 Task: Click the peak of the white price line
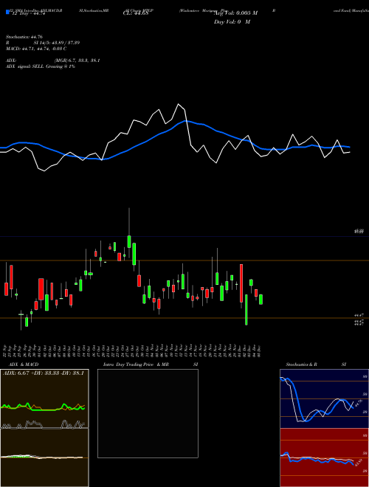pos(179,104)
